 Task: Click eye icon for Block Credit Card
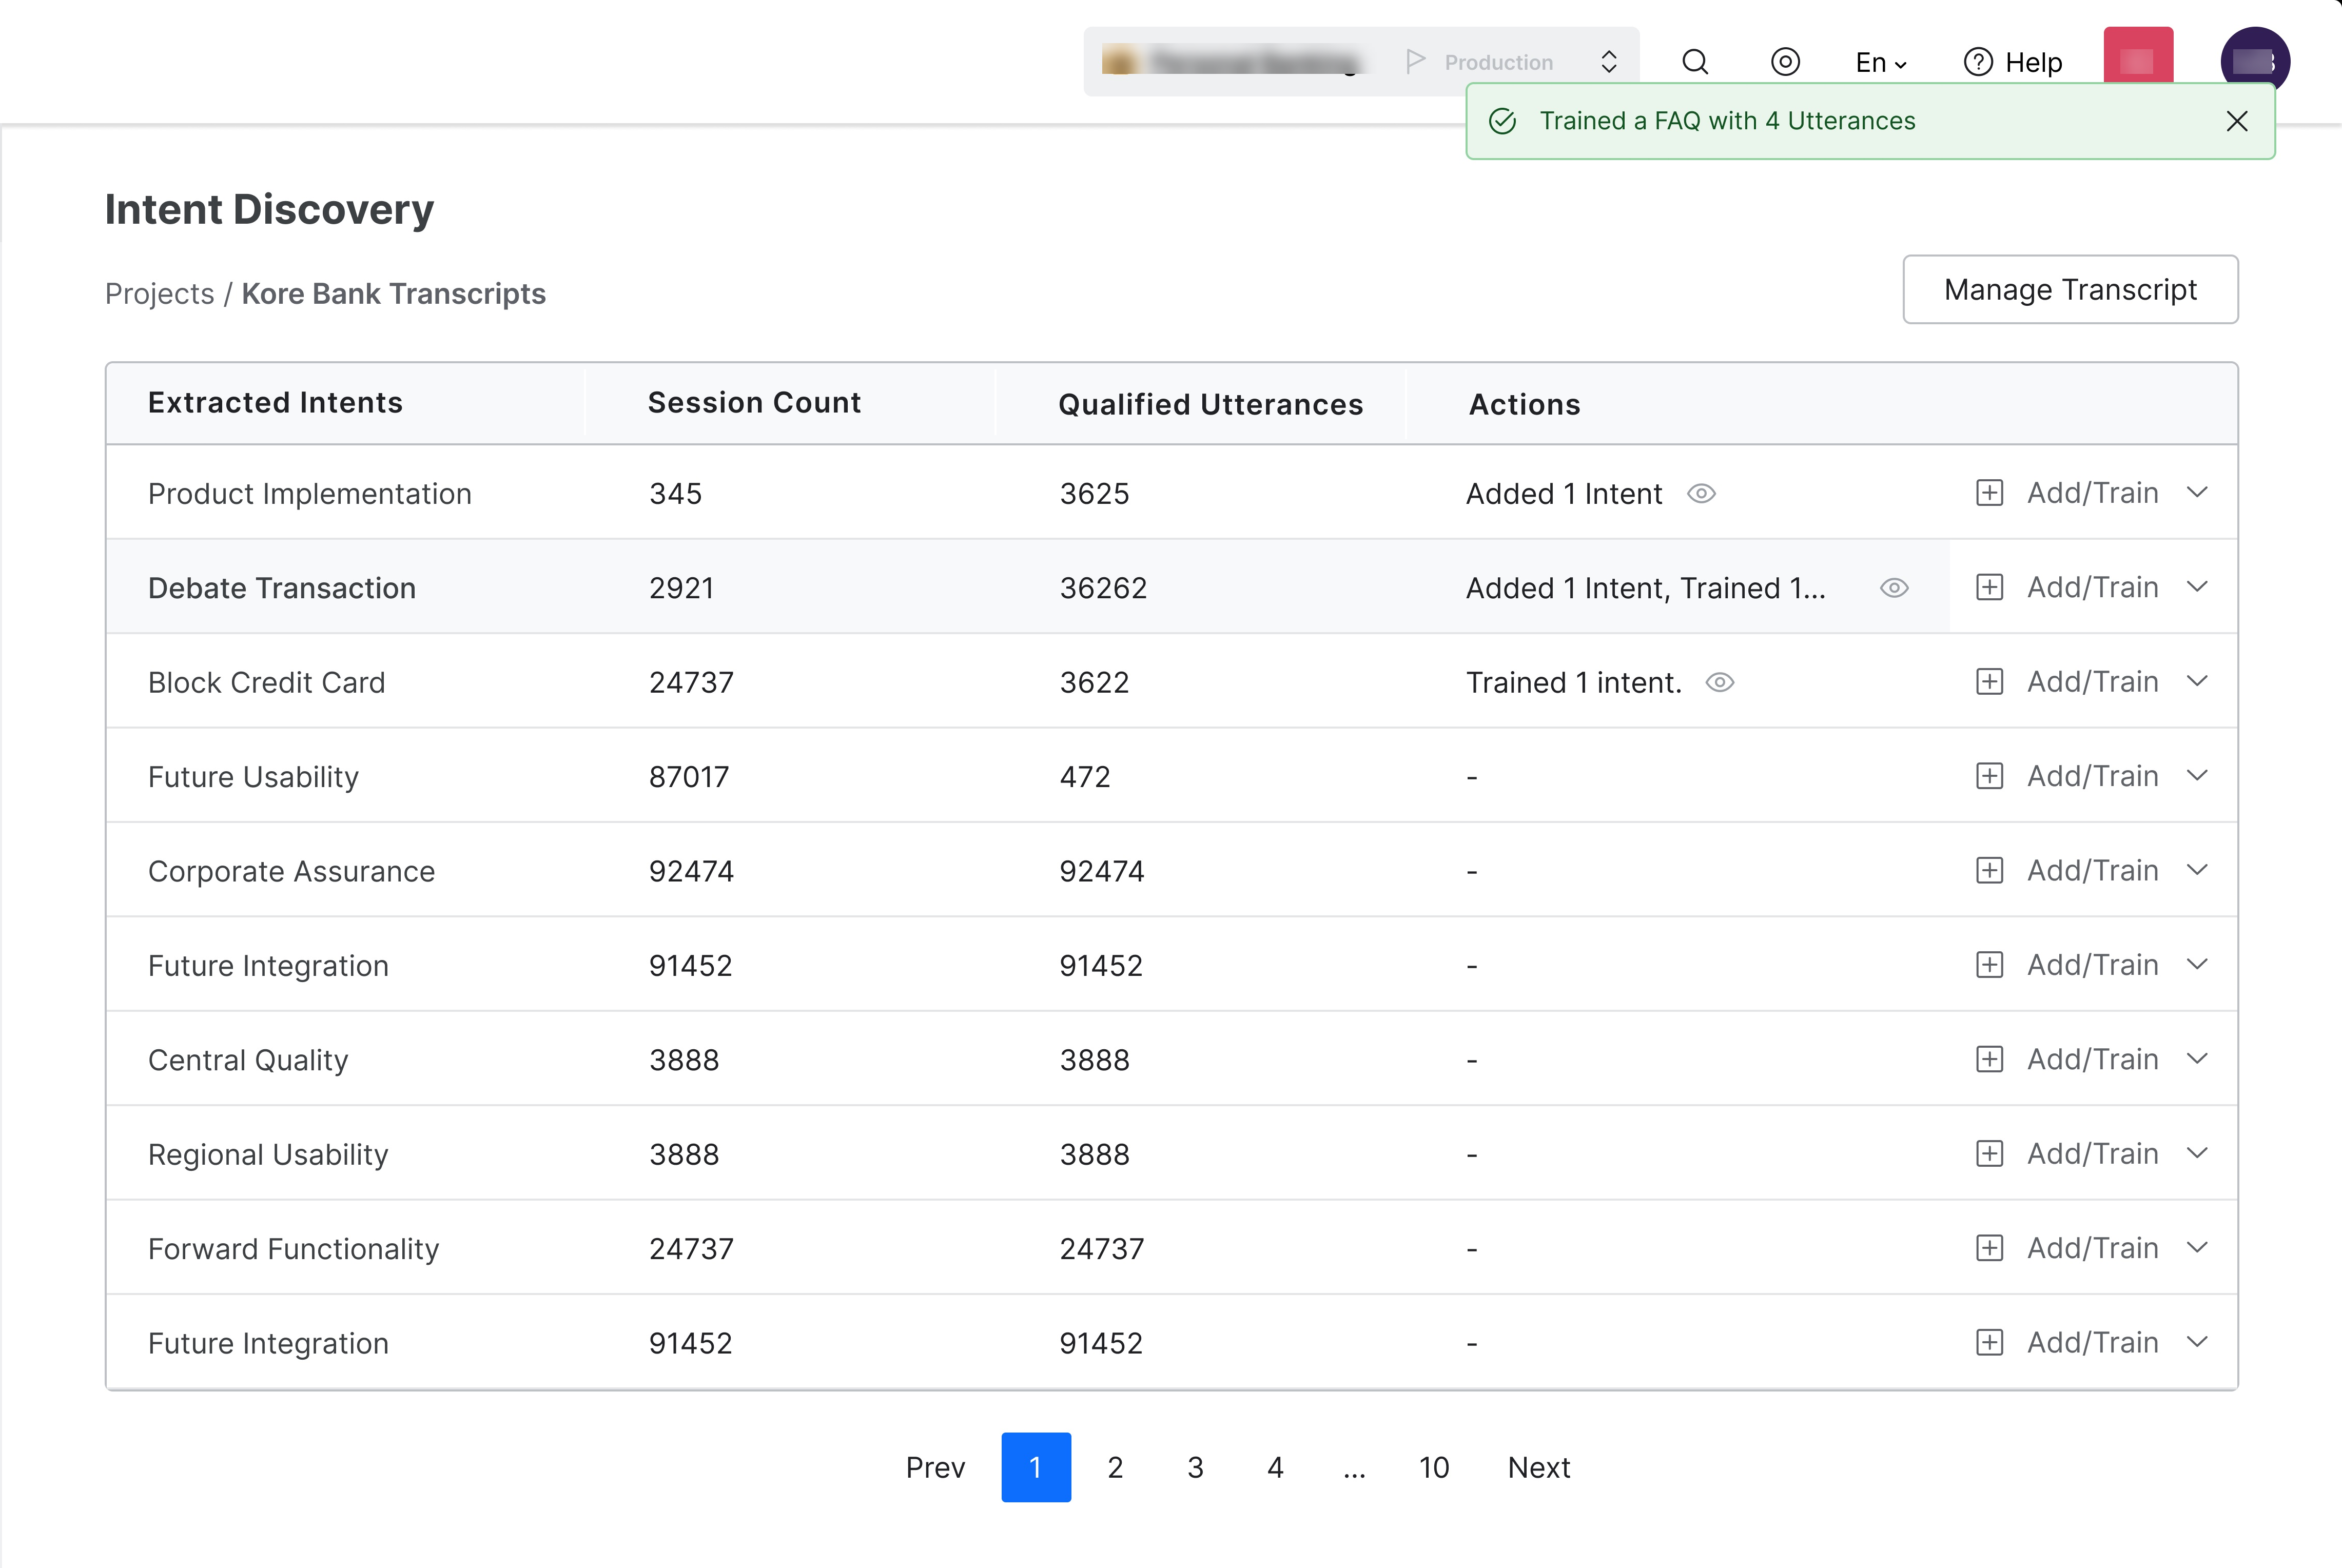[x=1719, y=682]
